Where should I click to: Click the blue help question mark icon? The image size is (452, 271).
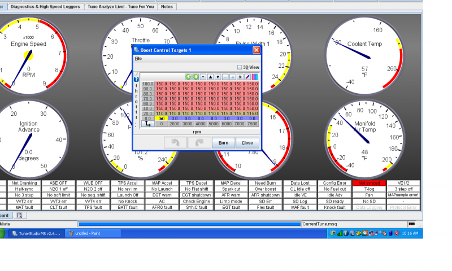(136, 79)
